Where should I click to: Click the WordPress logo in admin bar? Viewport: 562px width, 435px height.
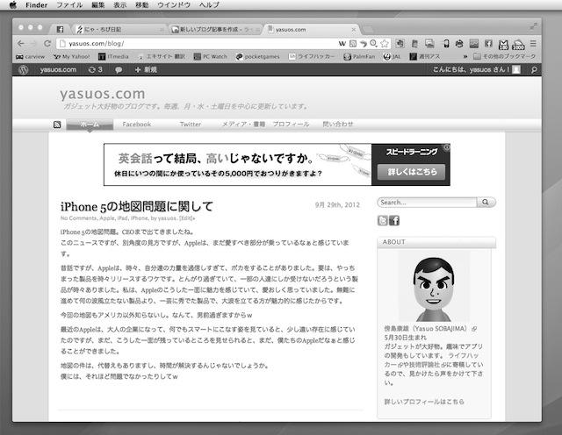pyautogui.click(x=24, y=70)
